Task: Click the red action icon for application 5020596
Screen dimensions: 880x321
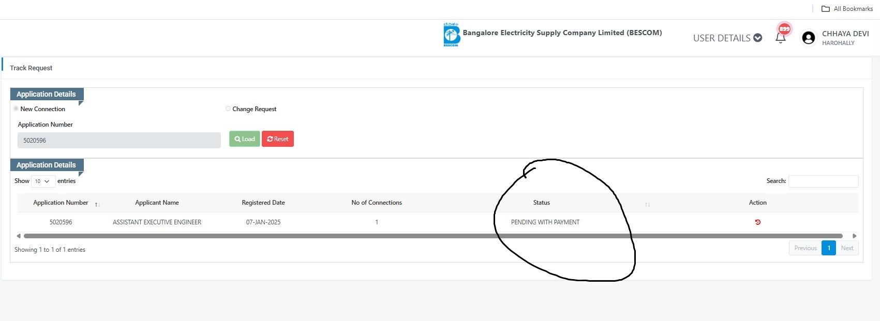Action: point(757,222)
